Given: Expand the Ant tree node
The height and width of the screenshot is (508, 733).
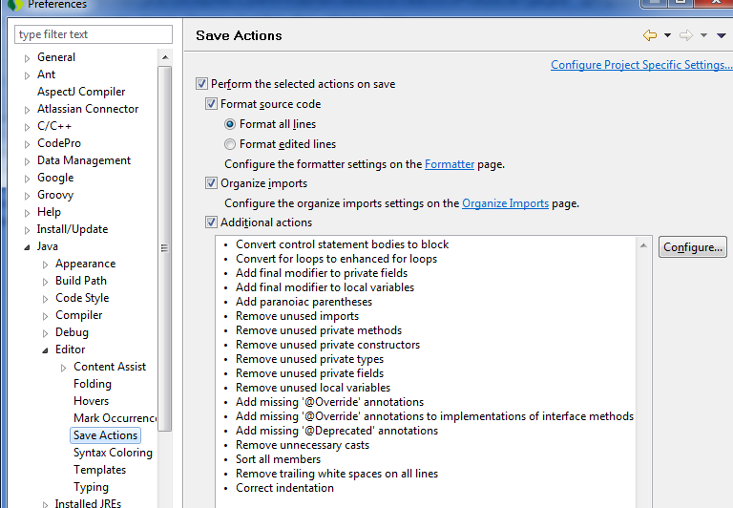Looking at the screenshot, I should (x=27, y=75).
